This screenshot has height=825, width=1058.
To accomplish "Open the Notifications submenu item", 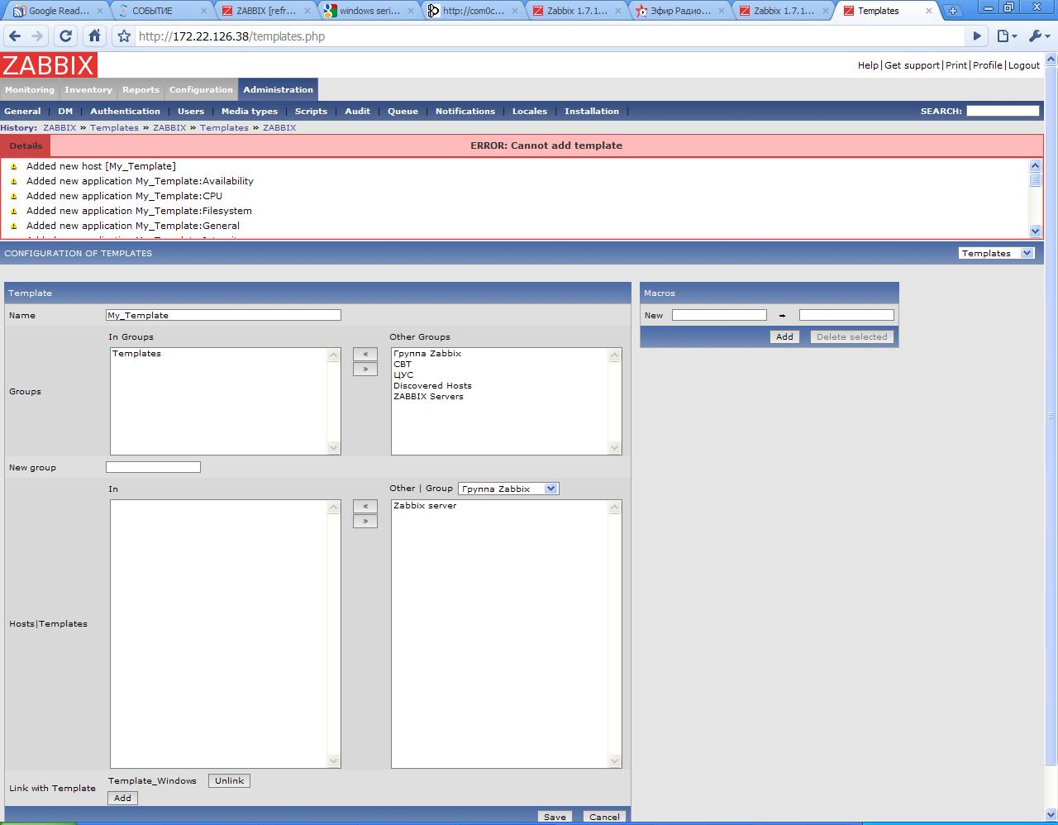I will click(x=465, y=112).
